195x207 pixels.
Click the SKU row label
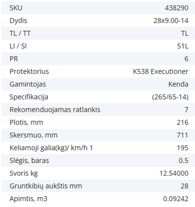(16, 8)
